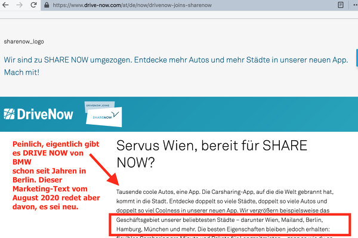
Task: Open the browser more options menu
Action: tap(356, 5)
